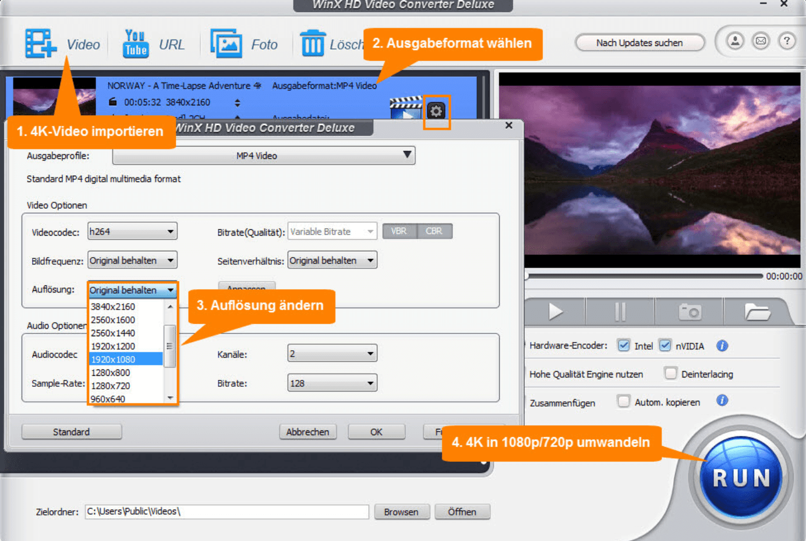The width and height of the screenshot is (806, 541).
Task: Enable the Deinterlacing checkbox
Action: tap(671, 373)
